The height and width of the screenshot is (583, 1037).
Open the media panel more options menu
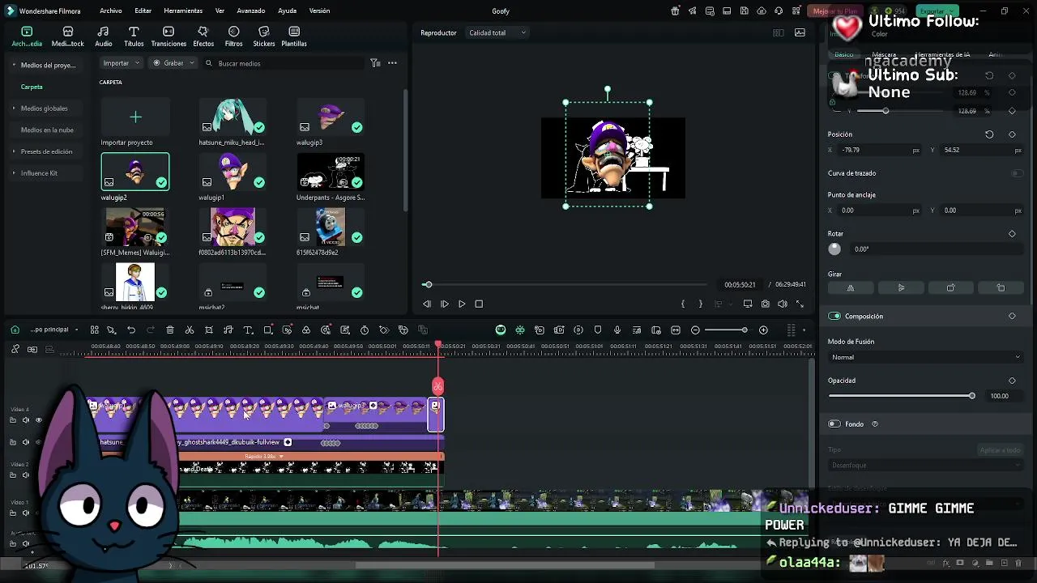(x=392, y=63)
